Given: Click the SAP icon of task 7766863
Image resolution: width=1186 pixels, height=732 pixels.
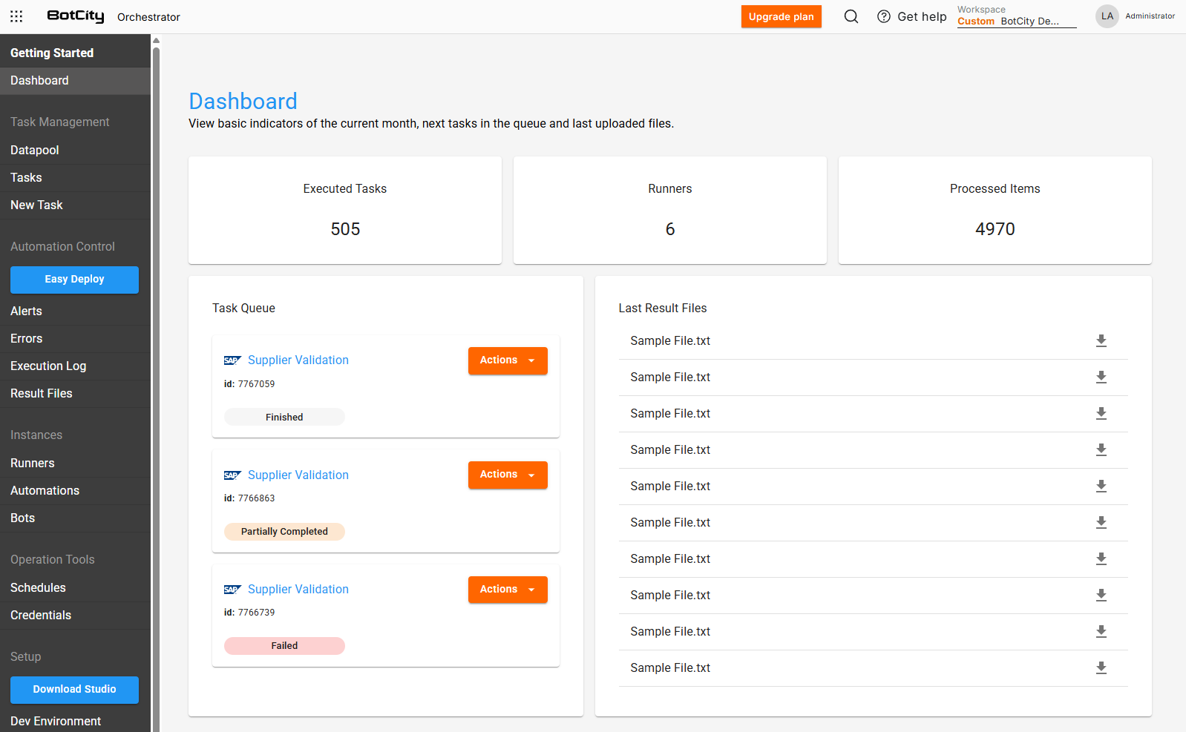Looking at the screenshot, I should (232, 475).
